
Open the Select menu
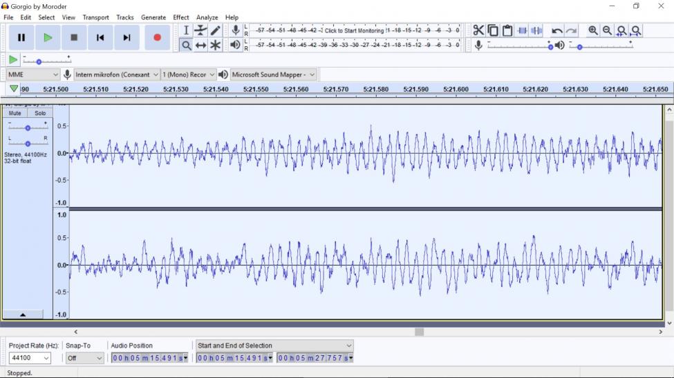[46, 18]
